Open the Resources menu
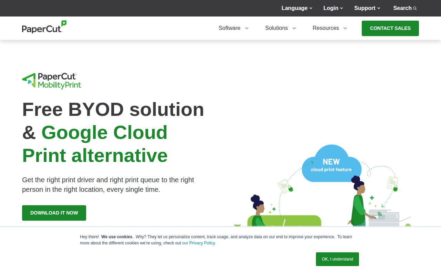Viewport: 441px width, 275px height. 330,28
